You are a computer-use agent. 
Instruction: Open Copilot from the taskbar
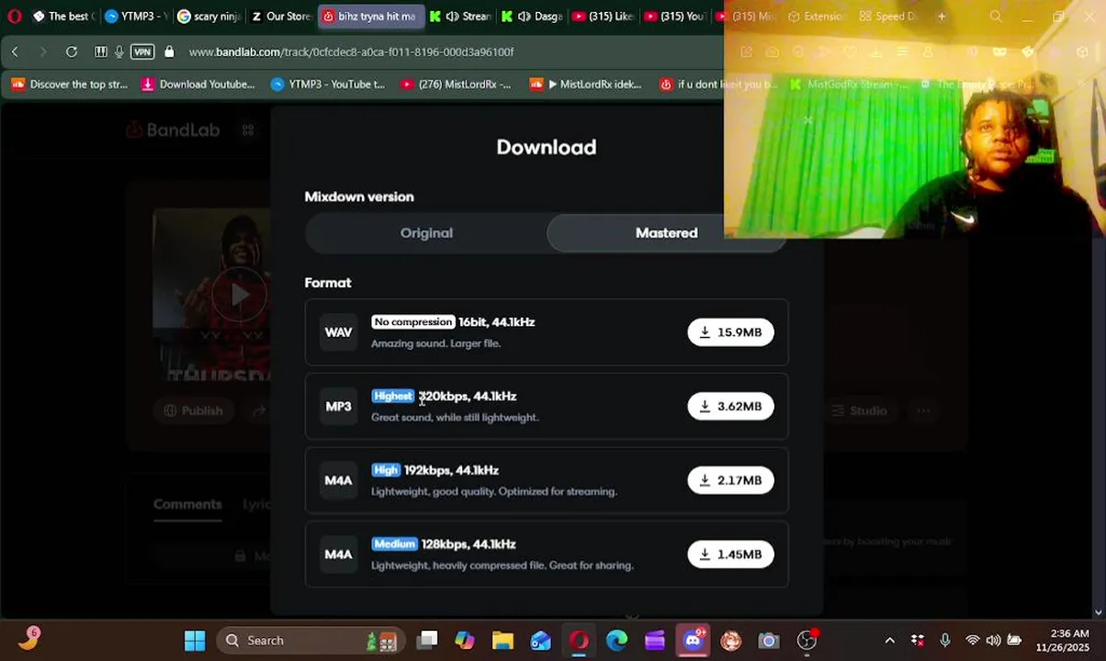[465, 641]
